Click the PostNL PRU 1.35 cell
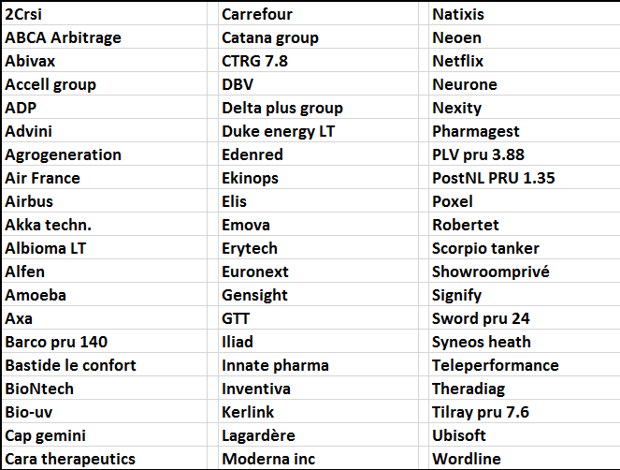This screenshot has height=470, width=620. click(525, 178)
